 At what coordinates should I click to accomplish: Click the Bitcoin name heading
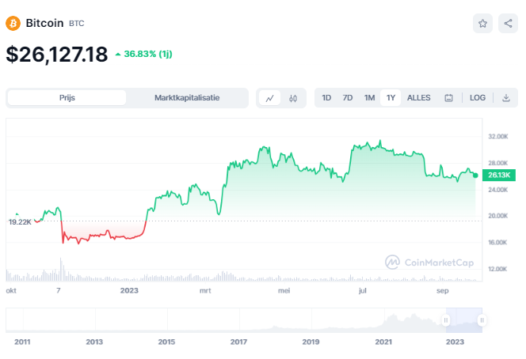click(44, 23)
